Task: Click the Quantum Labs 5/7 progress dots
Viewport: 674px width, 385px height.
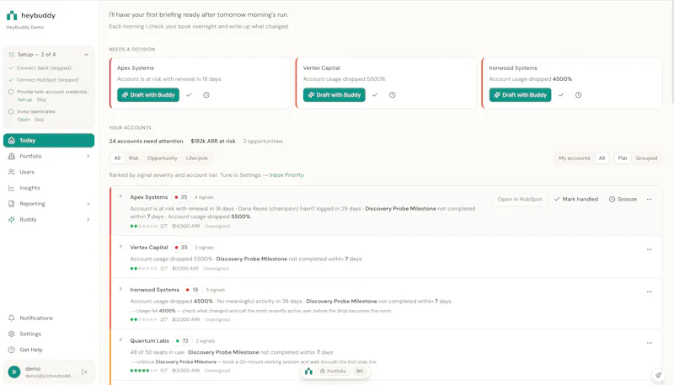Action: [143, 371]
